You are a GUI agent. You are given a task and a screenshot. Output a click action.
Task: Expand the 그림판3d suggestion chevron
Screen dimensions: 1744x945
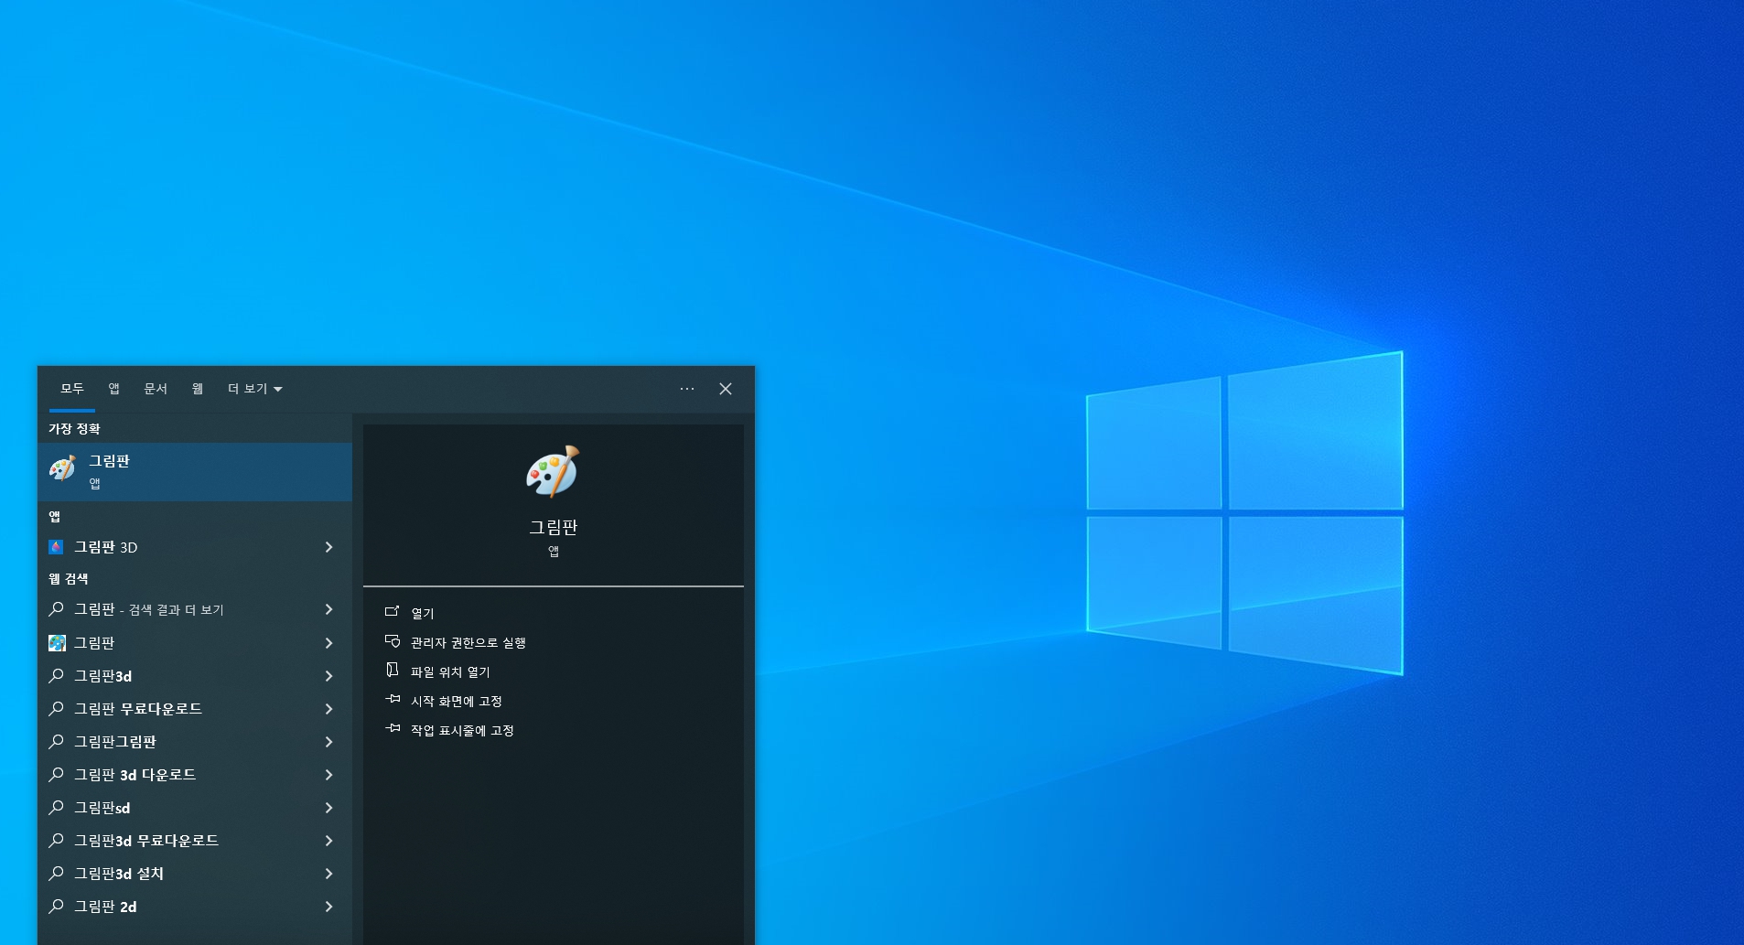[x=328, y=676]
